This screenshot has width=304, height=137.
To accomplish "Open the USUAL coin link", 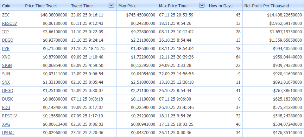I will click(x=8, y=132).
